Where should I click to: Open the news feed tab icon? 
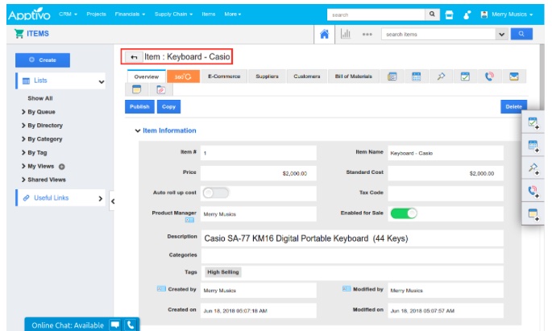392,77
